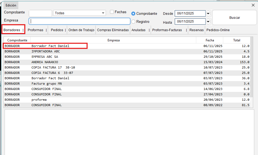Switch to the Anuladas tab
The width and height of the screenshot is (258, 155).
pos(138,30)
